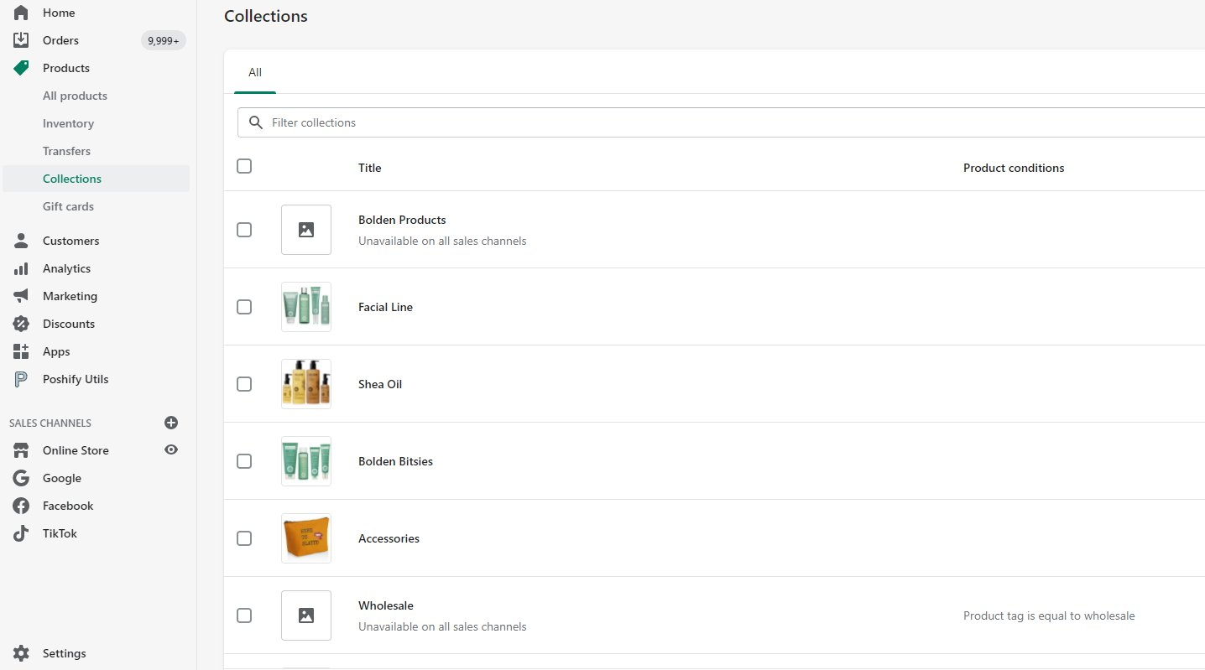Open the Apps grid icon

21,351
